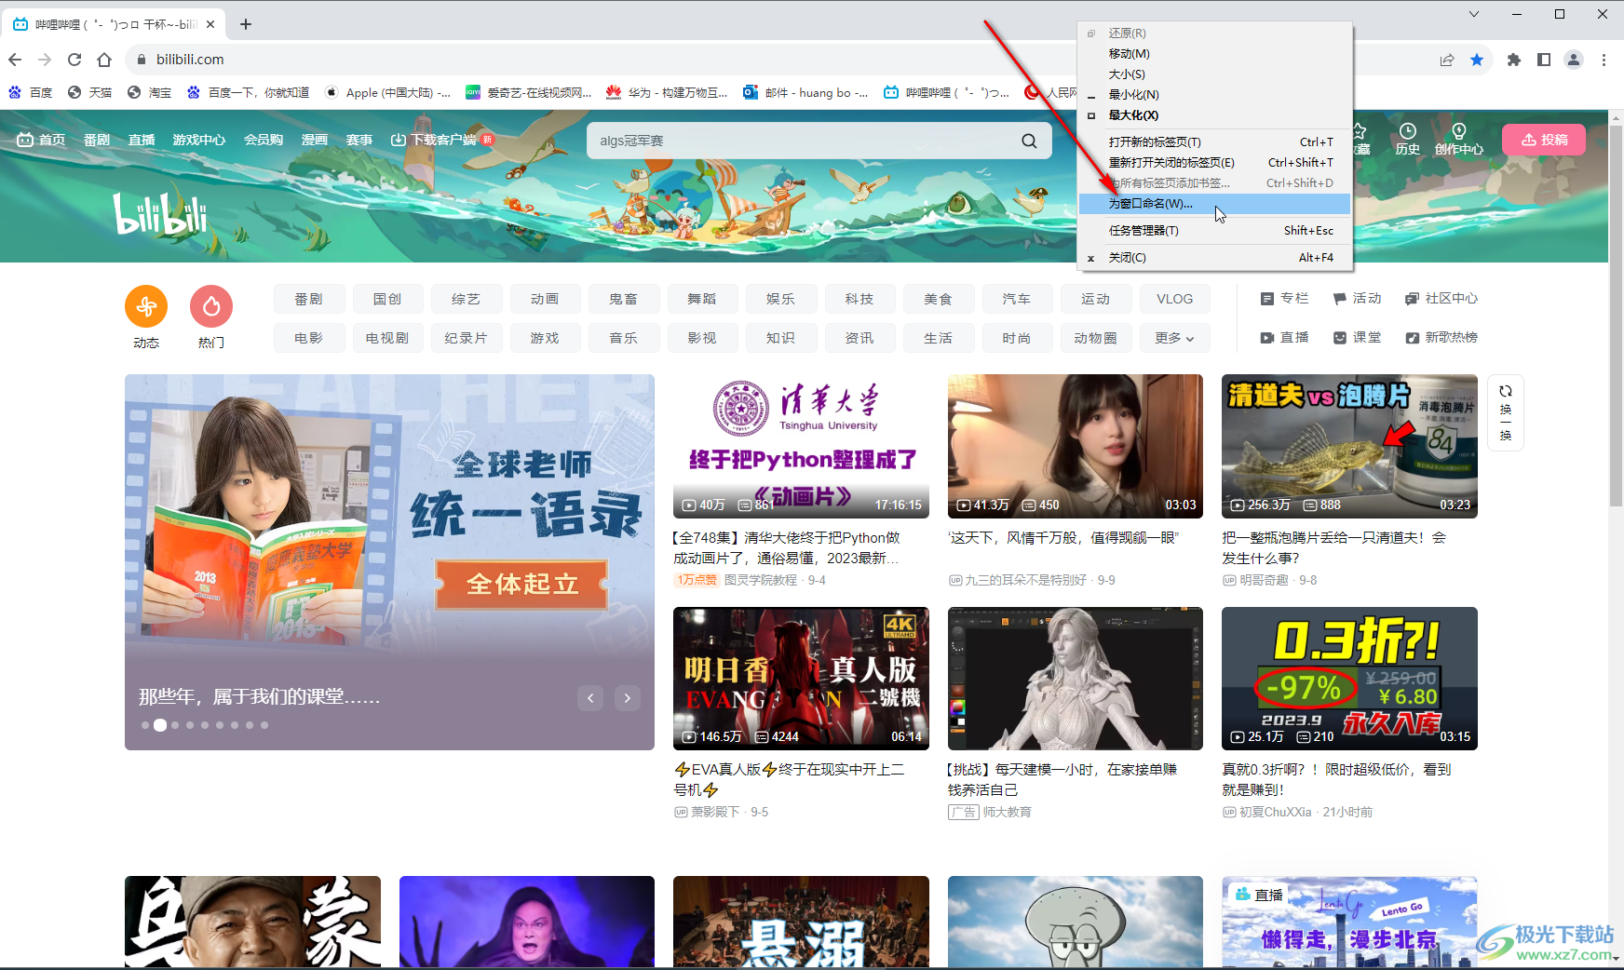
Task: Open the 清道夫vs泡腾片 video thumbnail
Action: 1349,446
